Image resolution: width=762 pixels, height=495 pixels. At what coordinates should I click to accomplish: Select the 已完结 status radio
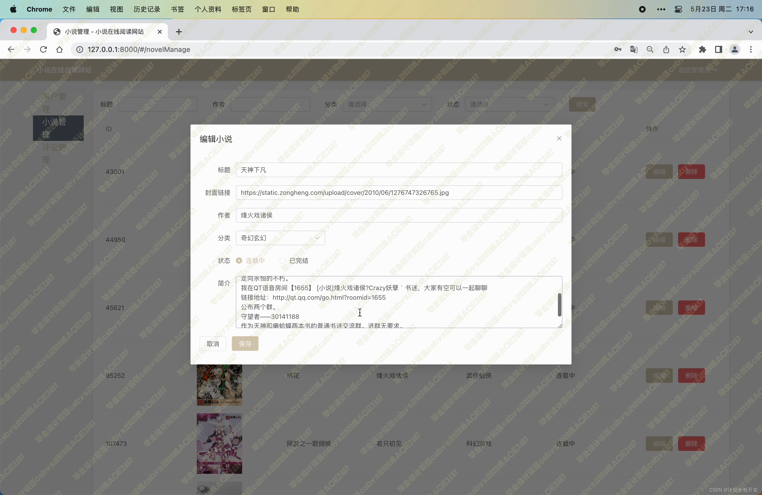tap(282, 261)
